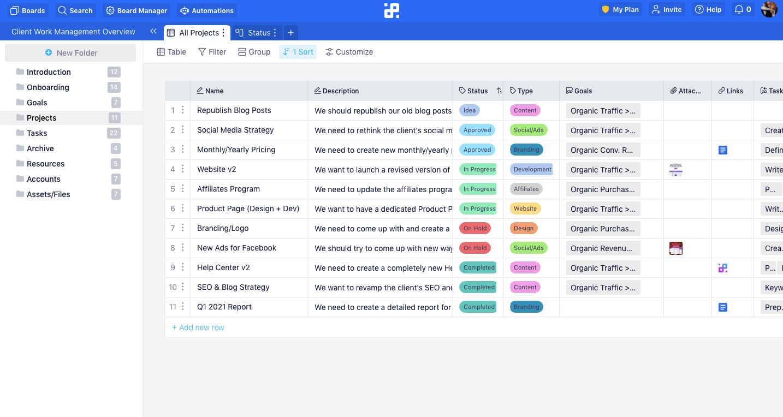This screenshot has width=783, height=417.
Task: Open the Boards panel
Action: click(x=27, y=10)
